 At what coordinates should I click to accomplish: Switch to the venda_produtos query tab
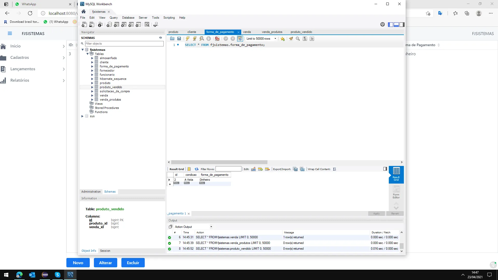click(x=272, y=32)
